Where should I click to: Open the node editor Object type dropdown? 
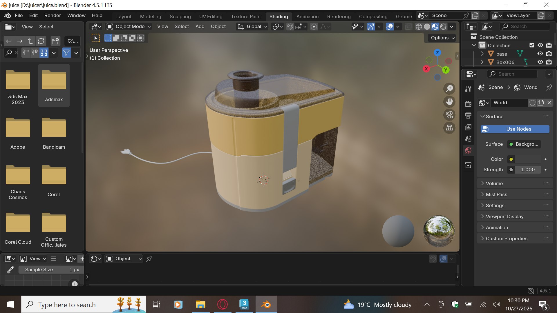click(x=124, y=259)
